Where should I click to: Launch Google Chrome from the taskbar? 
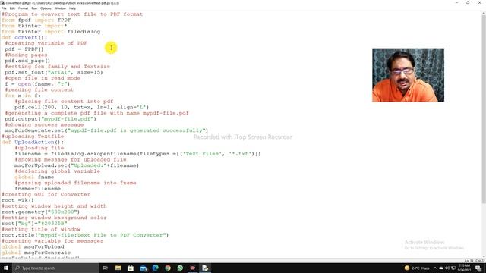(168, 268)
